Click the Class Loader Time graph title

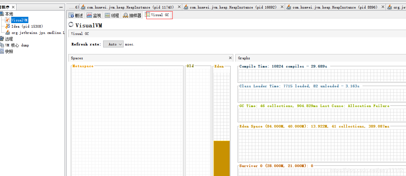coord(300,86)
